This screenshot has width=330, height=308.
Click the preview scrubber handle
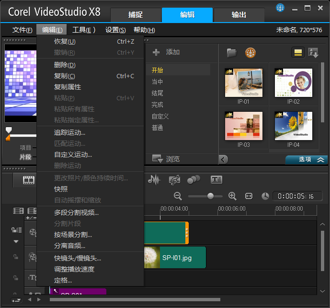9,130
